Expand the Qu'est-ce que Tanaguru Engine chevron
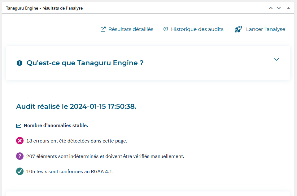This screenshot has height=196, width=297. click(x=277, y=59)
